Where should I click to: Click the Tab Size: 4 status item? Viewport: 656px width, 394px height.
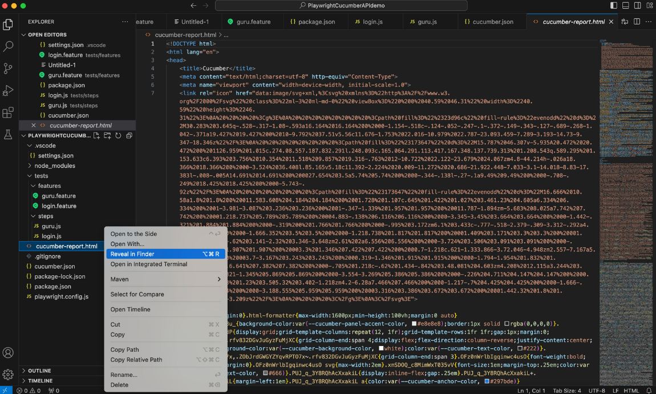[567, 391]
